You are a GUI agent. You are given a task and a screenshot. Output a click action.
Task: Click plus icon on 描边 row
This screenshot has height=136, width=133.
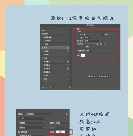click(x=68, y=48)
